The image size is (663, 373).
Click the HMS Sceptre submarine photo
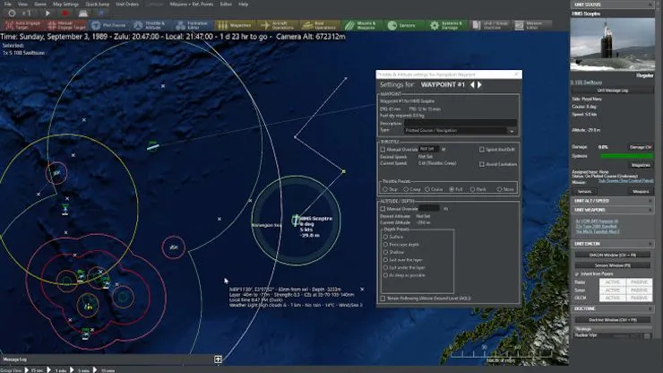coord(612,44)
